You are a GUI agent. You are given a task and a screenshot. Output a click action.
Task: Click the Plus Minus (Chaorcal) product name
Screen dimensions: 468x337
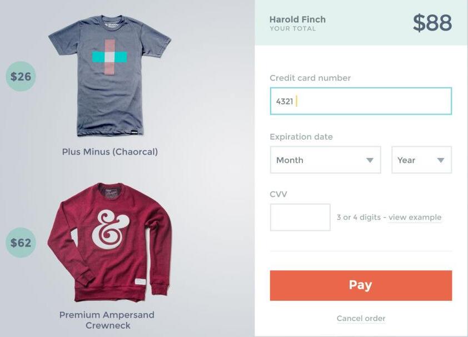click(109, 152)
